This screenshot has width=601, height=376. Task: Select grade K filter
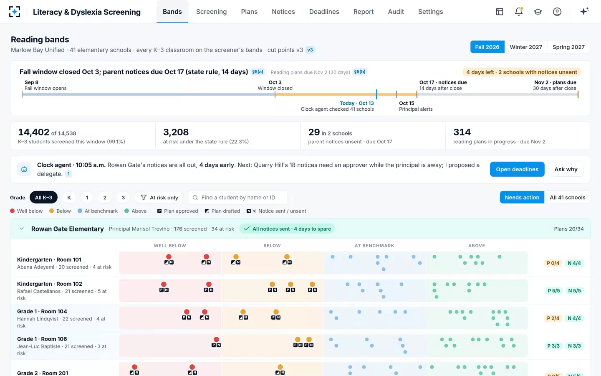click(69, 198)
